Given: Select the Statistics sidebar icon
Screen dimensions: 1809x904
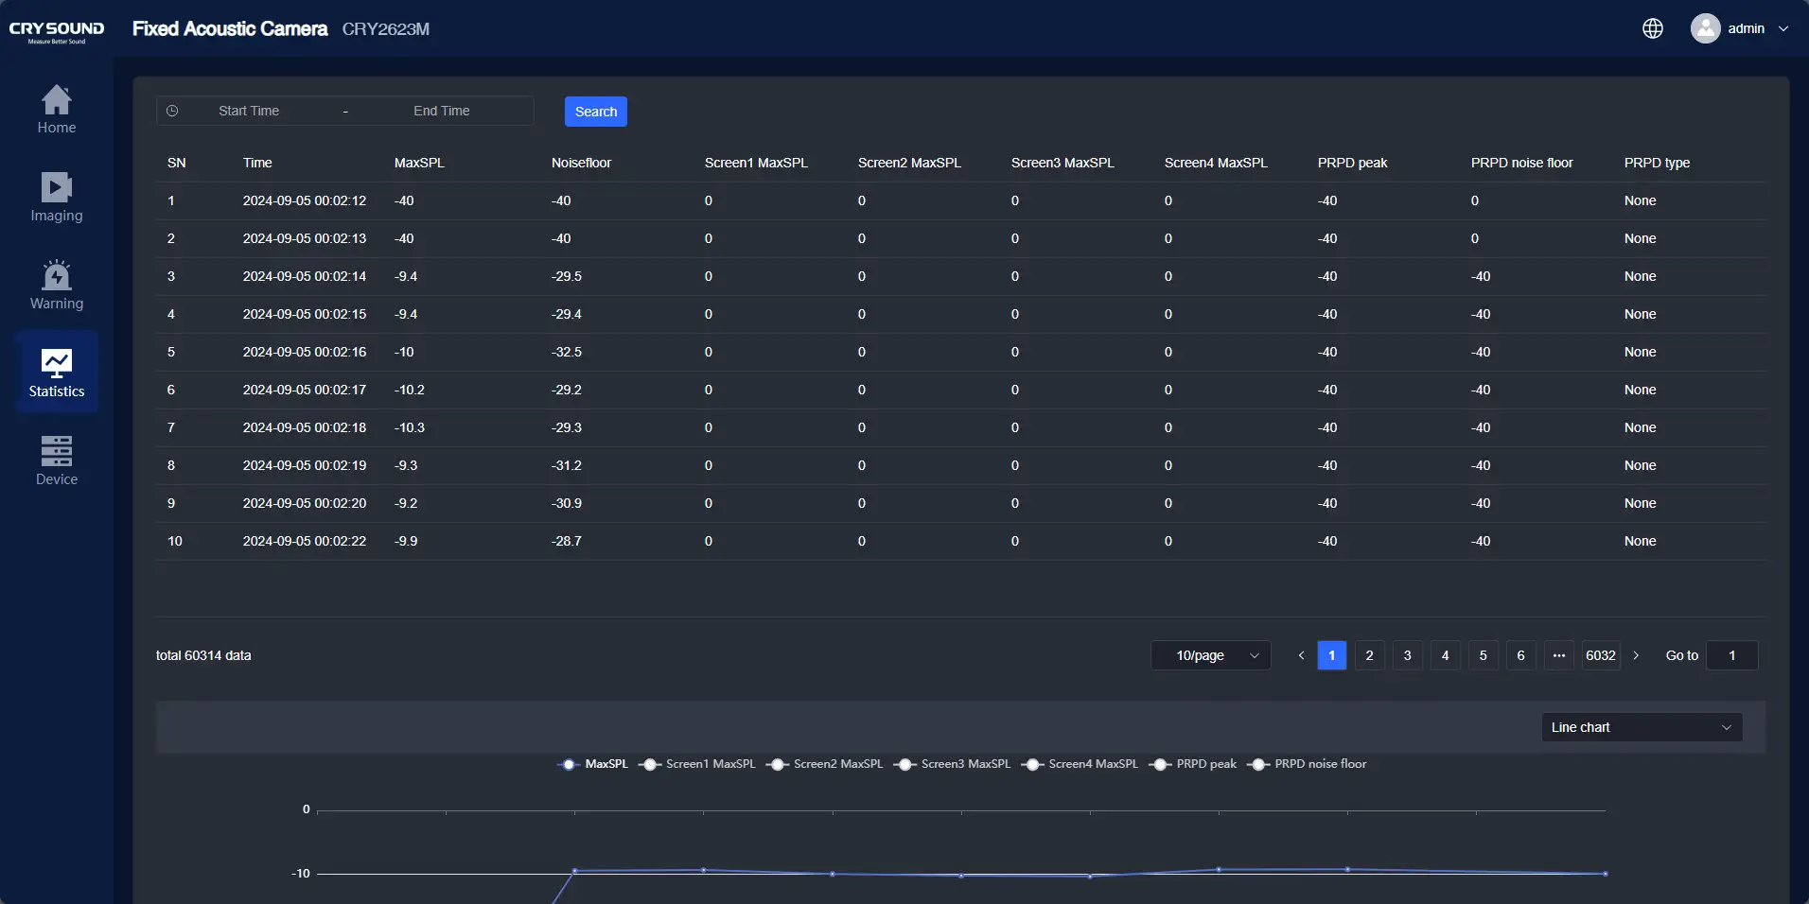Looking at the screenshot, I should point(56,372).
